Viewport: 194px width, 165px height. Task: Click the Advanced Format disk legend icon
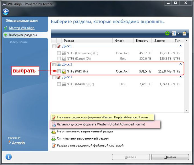(54, 124)
